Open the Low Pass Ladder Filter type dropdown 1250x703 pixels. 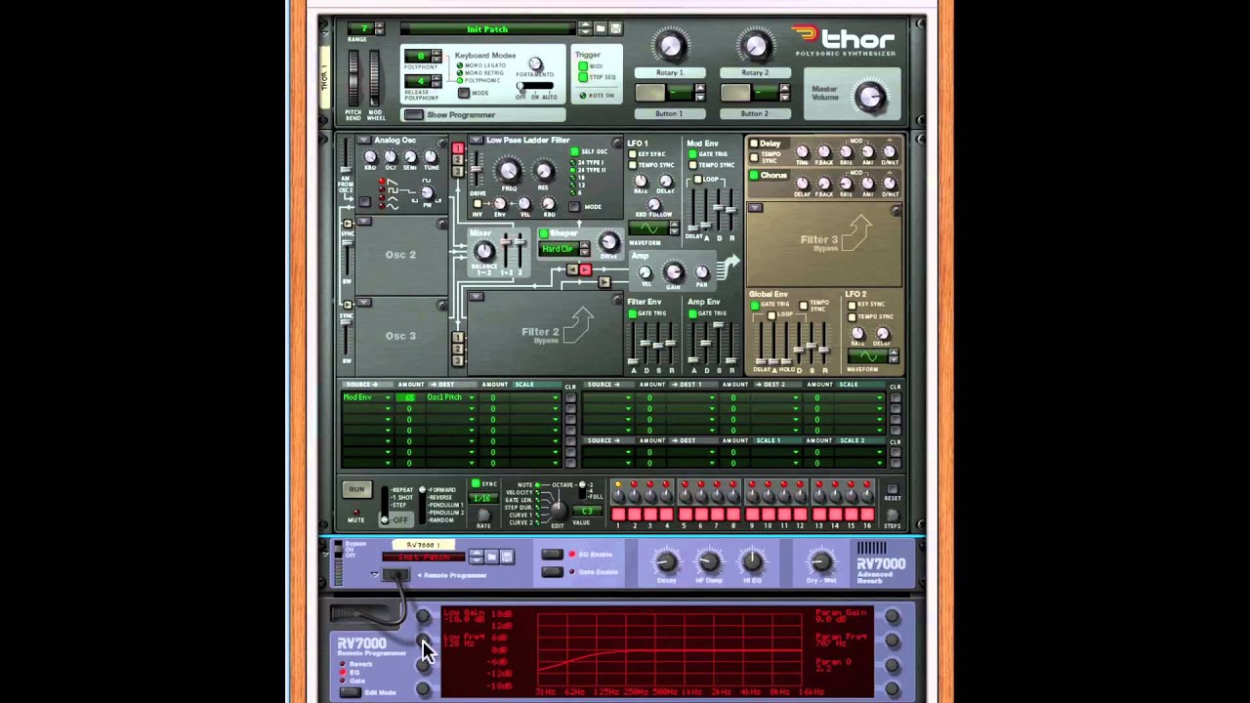coord(476,141)
